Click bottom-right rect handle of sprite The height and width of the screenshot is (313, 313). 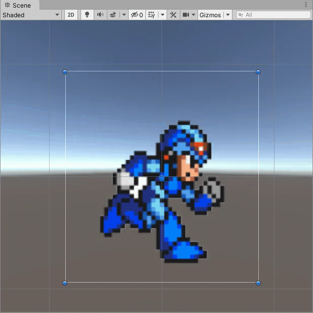pyautogui.click(x=258, y=283)
